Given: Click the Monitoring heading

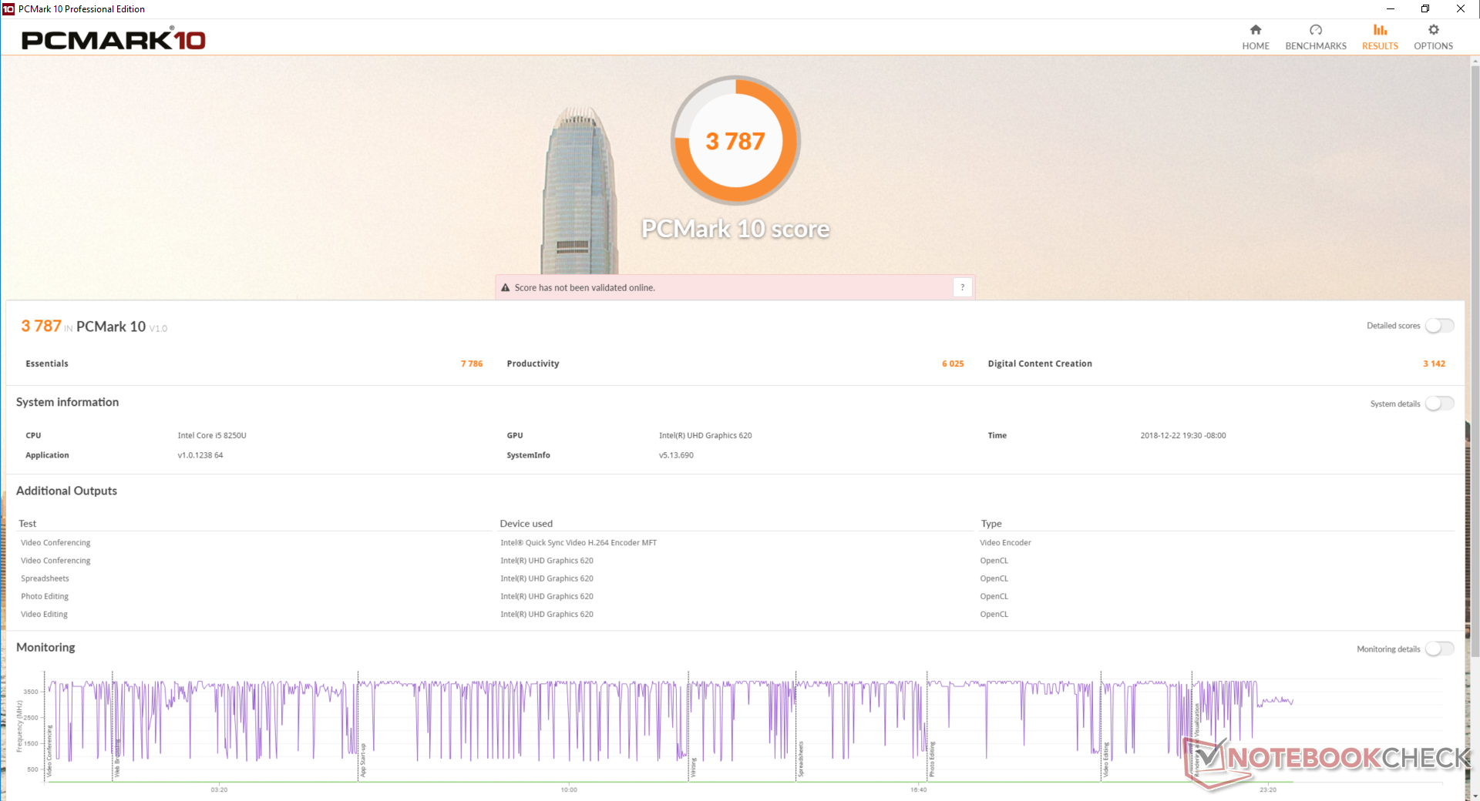Looking at the screenshot, I should (46, 648).
